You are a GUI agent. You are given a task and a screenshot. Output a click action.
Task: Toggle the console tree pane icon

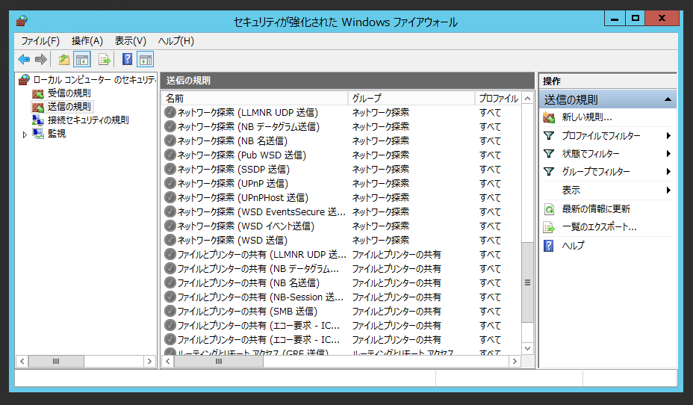pyautogui.click(x=82, y=59)
